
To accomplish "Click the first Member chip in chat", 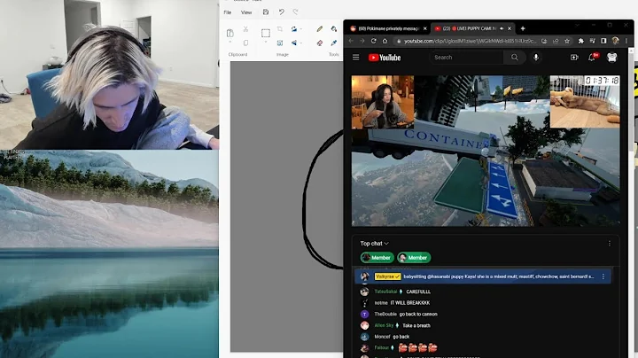I will [x=377, y=258].
